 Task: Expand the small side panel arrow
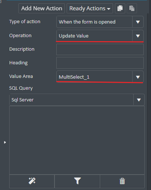click(x=5, y=142)
